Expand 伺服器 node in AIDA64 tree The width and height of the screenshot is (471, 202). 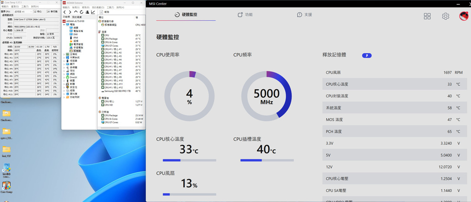[x=63, y=61]
